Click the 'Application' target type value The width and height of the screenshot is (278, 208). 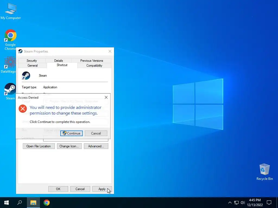[x=50, y=87]
